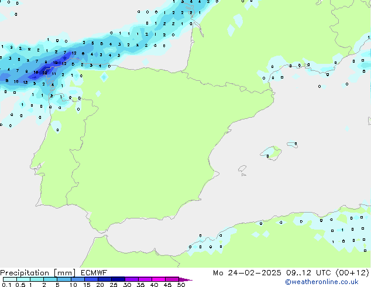The width and height of the screenshot is (371, 287).
Task: Pick the 30–35 mm purple legend swatch
Action: tap(132, 279)
